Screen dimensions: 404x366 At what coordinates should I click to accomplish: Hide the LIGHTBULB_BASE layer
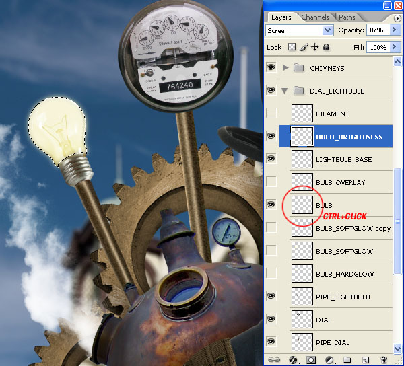pos(271,159)
